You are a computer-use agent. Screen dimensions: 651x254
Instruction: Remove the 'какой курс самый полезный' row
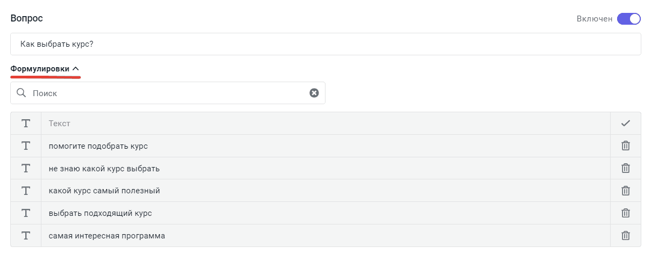[626, 191]
